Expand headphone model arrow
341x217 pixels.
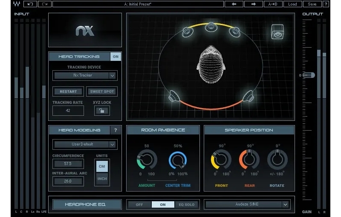point(285,204)
